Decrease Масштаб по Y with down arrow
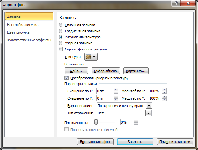The image size is (198, 150). 165,100
